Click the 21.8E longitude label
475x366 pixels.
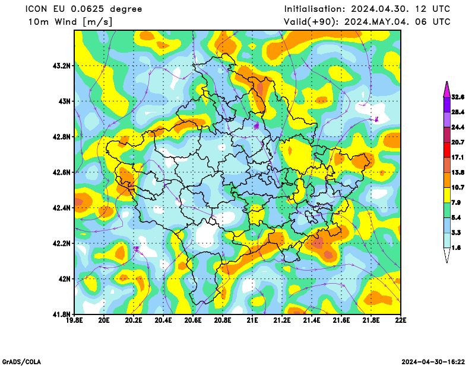(x=371, y=320)
